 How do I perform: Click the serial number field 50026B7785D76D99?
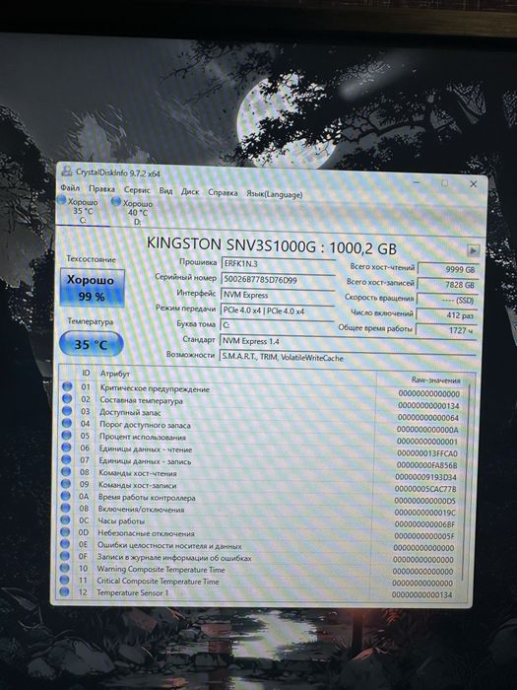pyautogui.click(x=278, y=279)
